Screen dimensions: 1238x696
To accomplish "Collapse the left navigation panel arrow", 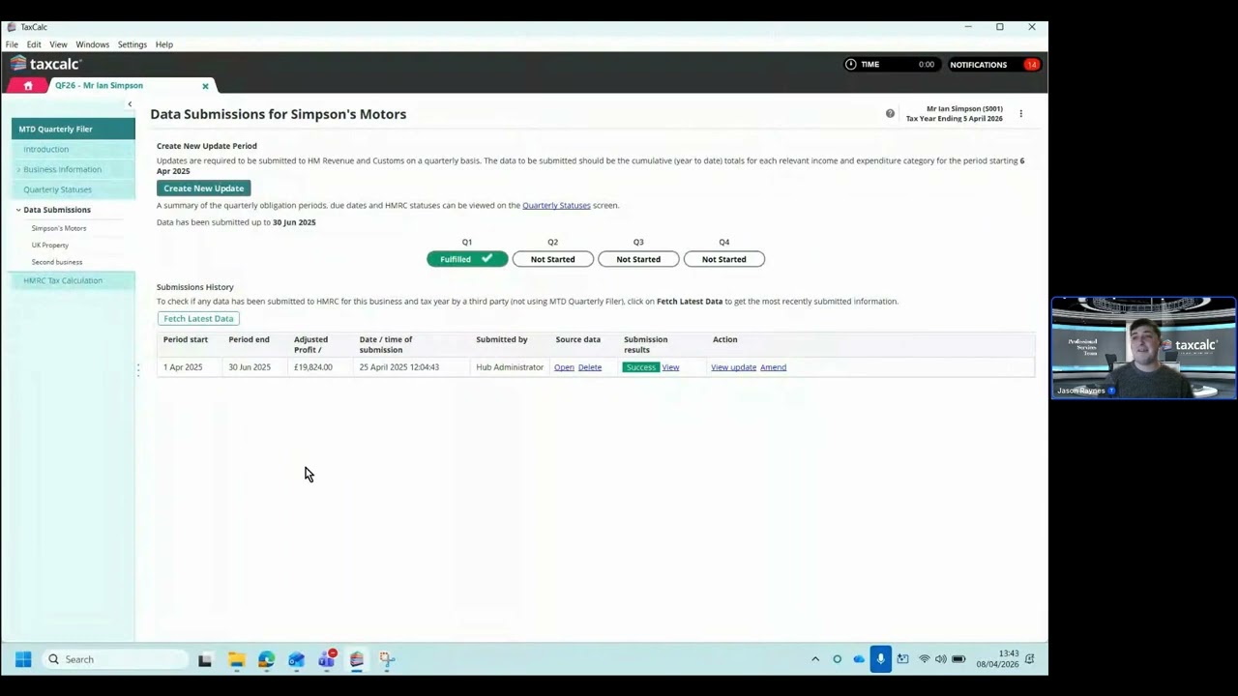I will point(130,104).
